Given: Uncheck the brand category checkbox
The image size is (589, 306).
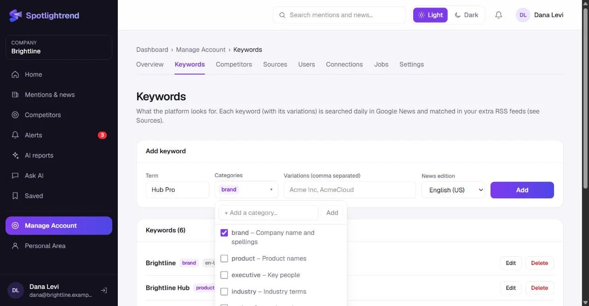Looking at the screenshot, I should point(224,233).
